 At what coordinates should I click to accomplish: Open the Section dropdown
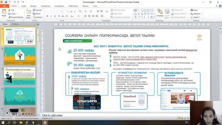pos(38,17)
